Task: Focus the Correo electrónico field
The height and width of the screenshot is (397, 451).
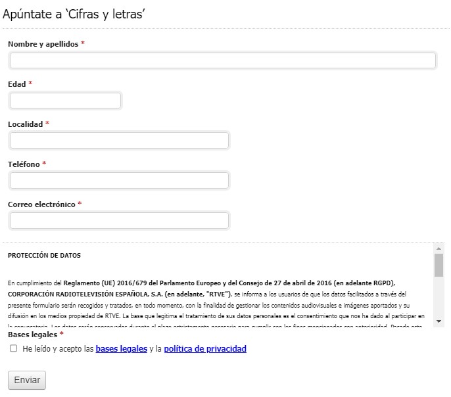Action: coord(119,220)
